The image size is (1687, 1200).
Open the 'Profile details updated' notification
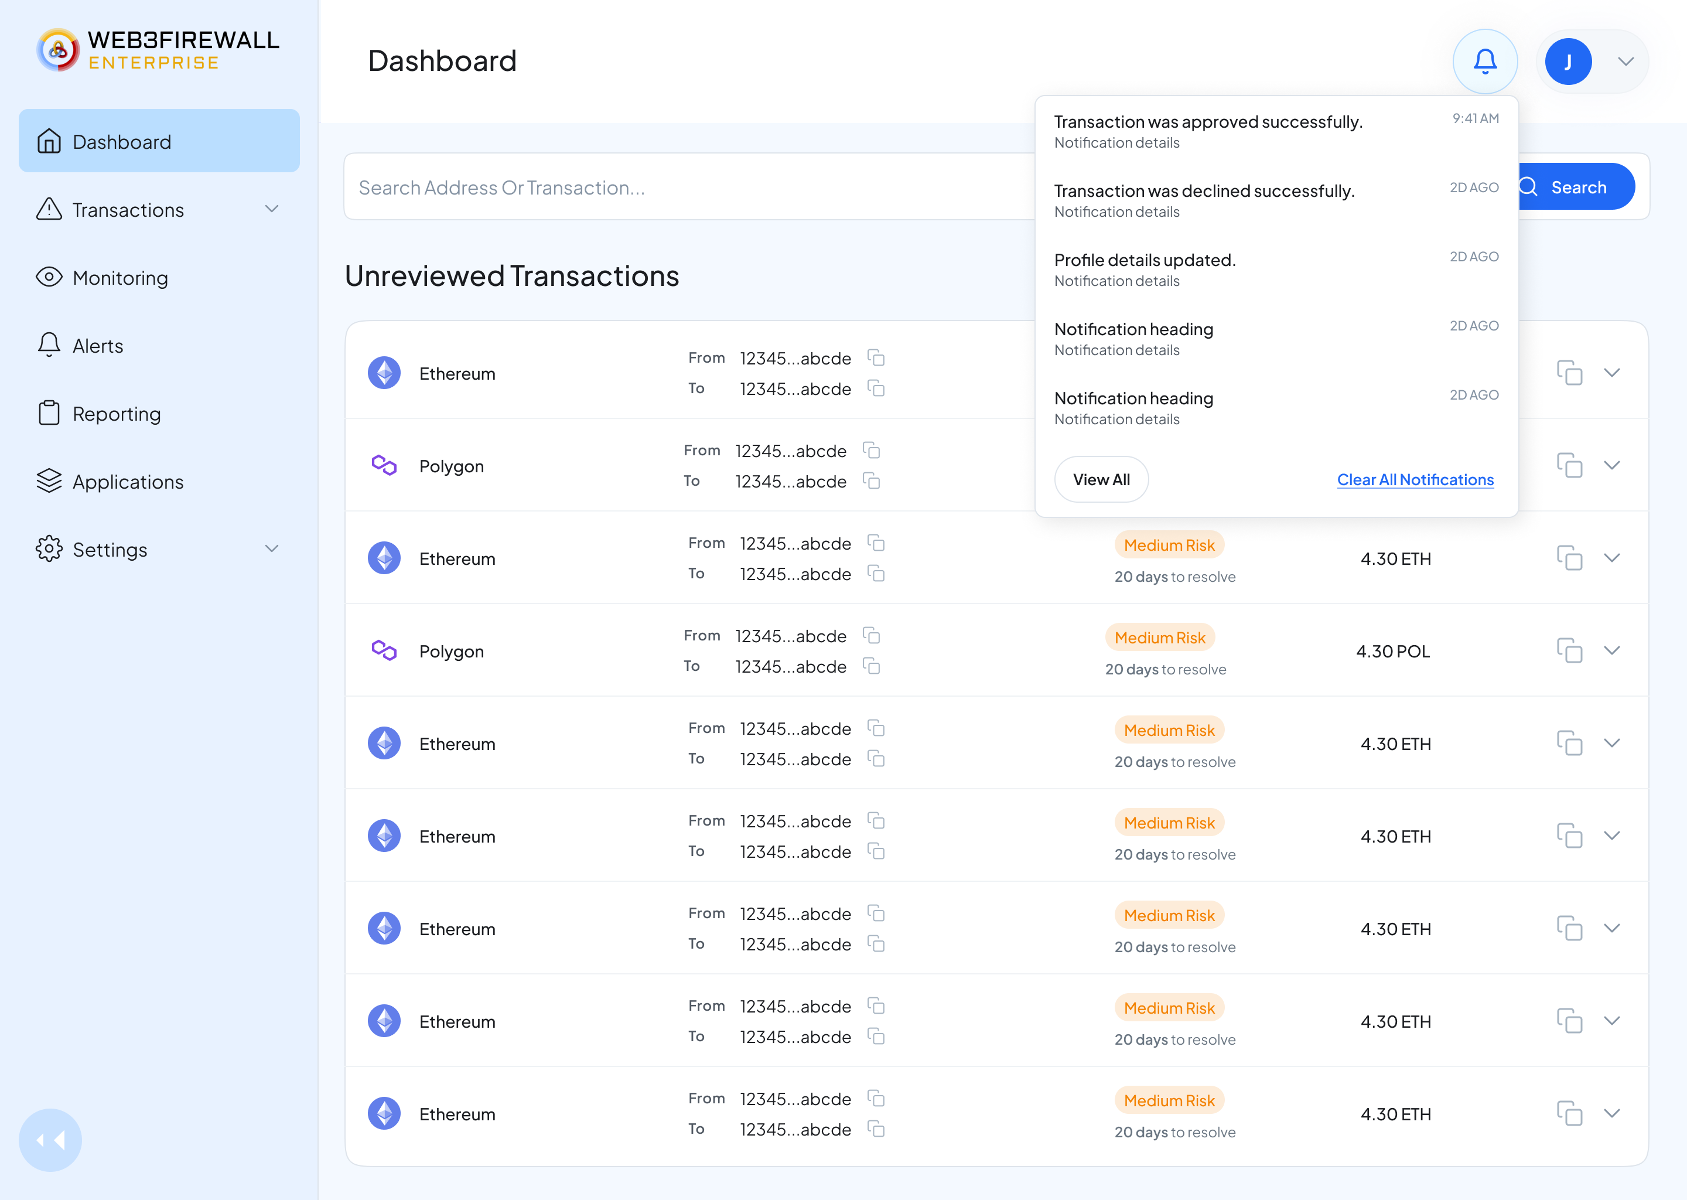coord(1276,269)
